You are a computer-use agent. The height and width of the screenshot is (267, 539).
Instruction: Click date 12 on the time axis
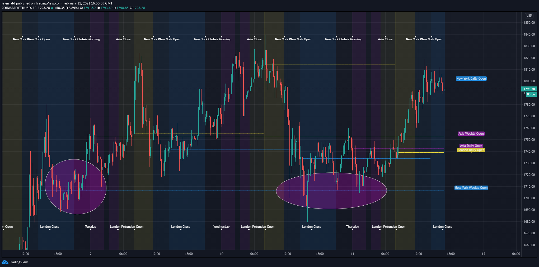(484, 254)
